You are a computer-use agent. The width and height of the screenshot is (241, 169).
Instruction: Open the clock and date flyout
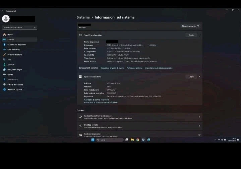tap(232, 140)
